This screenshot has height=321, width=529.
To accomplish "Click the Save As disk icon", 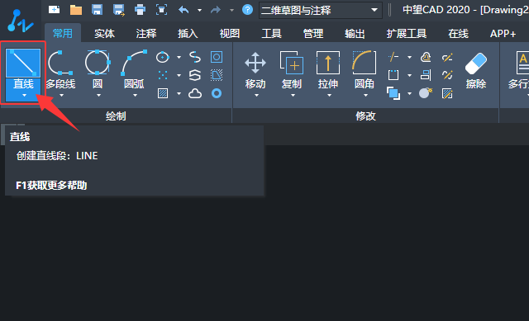I will pyautogui.click(x=119, y=10).
